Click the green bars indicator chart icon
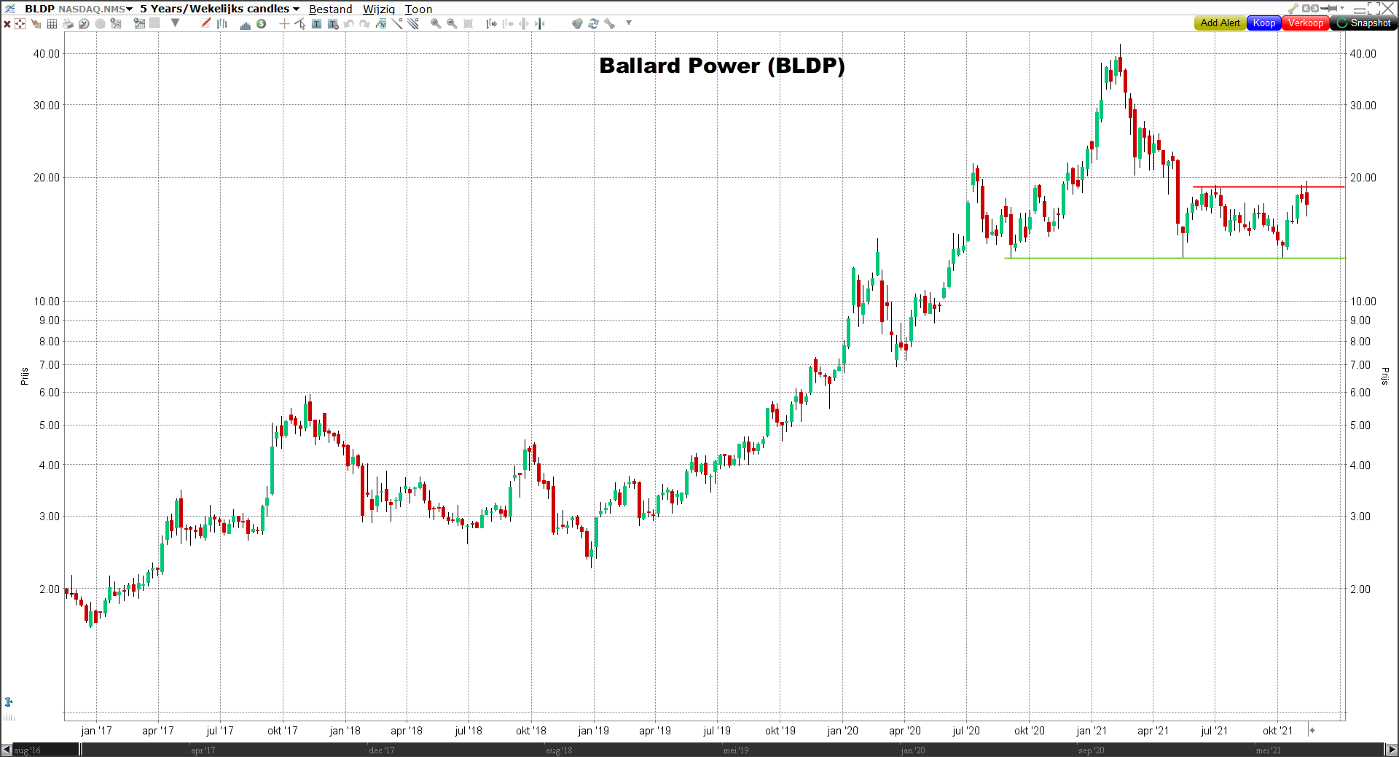 tap(380, 23)
